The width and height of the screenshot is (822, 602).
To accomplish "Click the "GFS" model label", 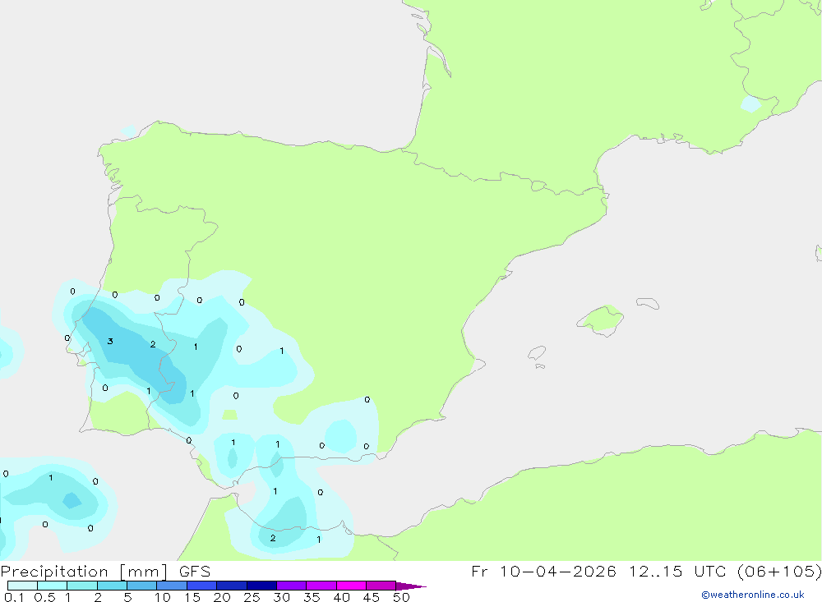I will [195, 572].
